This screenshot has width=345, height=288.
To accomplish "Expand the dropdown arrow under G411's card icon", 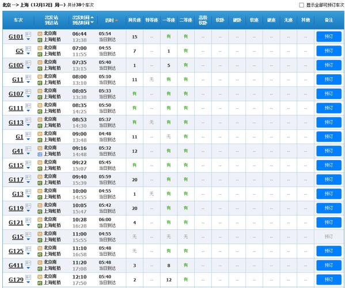I will (28, 268).
